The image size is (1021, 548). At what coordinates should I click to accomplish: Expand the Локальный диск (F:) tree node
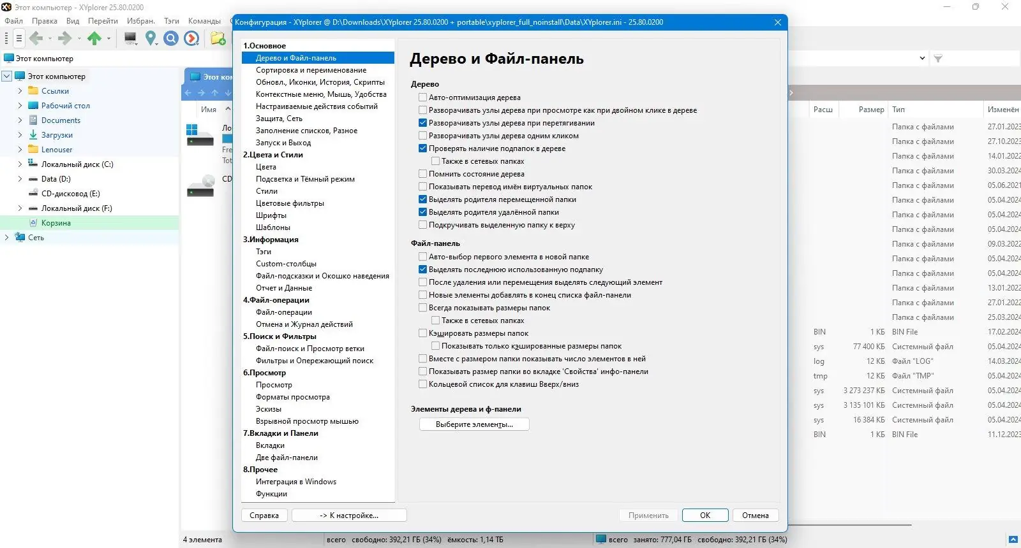(x=20, y=208)
